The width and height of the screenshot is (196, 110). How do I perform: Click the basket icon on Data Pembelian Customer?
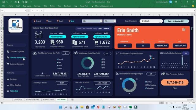(x=161, y=53)
